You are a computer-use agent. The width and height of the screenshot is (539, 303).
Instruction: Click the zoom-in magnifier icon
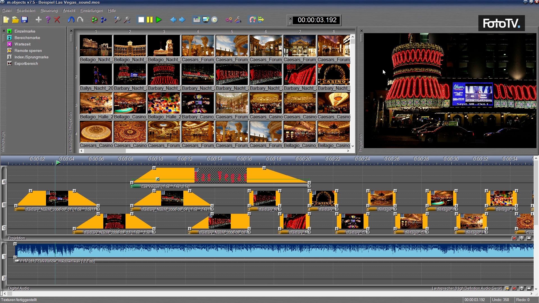click(117, 20)
